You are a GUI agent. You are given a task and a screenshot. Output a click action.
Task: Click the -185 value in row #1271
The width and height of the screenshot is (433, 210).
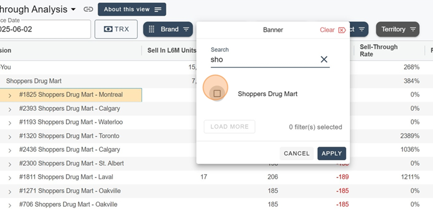pyautogui.click(x=343, y=191)
